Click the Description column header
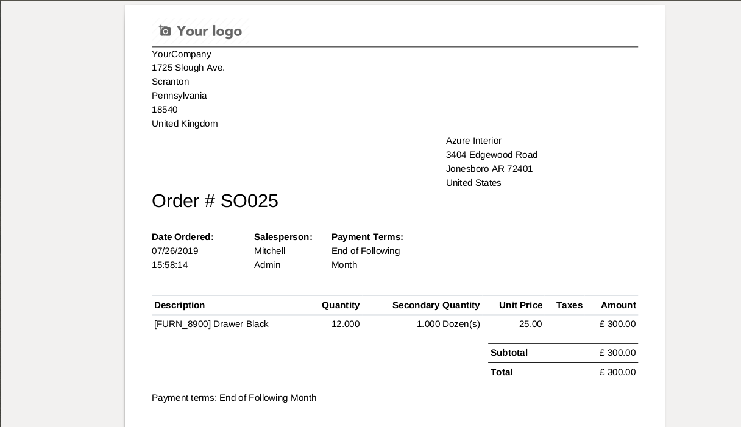The width and height of the screenshot is (741, 427). coord(180,305)
